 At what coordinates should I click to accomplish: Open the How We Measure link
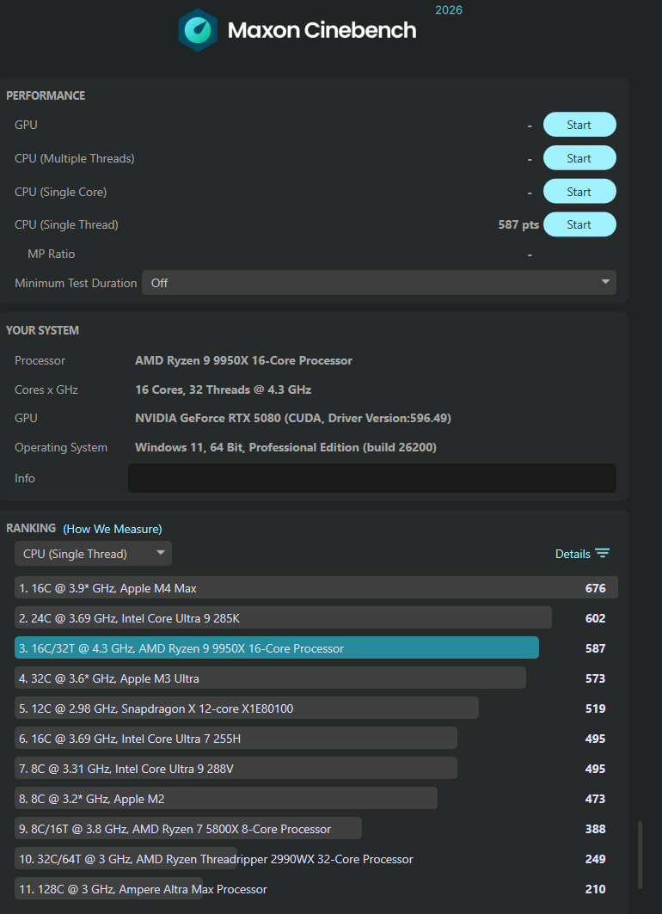[x=113, y=529]
